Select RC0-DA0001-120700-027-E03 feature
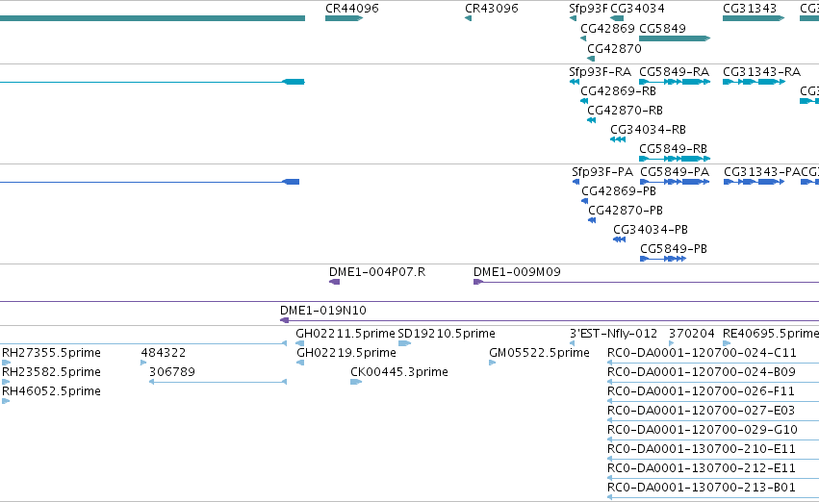Image resolution: width=819 pixels, height=502 pixels. 713,420
